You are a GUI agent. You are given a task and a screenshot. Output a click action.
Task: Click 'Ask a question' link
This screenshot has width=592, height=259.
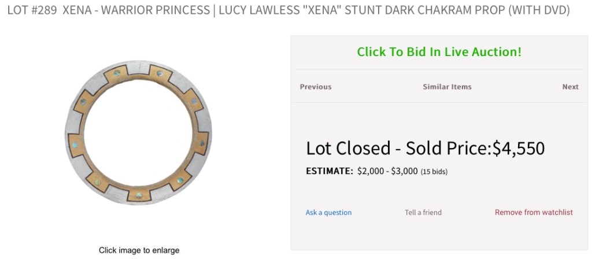(328, 213)
